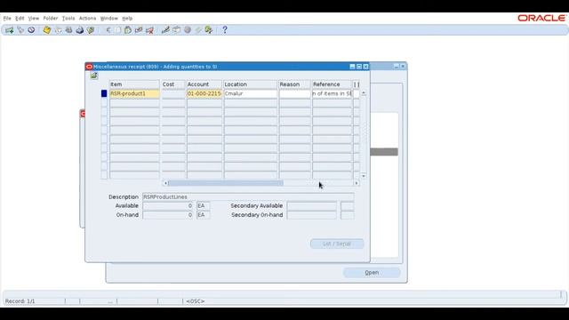Click the Lot / Serial button
Screen dimensions: 569x320
point(337,244)
